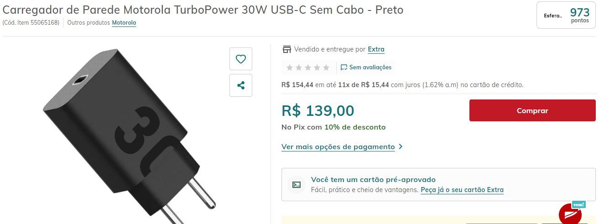This screenshot has width=604, height=224.
Task: Click the Comprar button
Action: click(532, 110)
